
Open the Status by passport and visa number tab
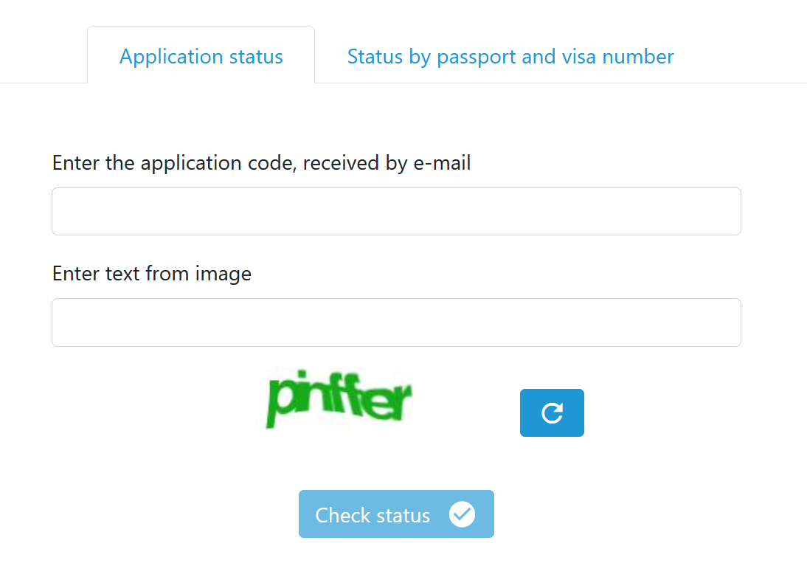tap(510, 57)
